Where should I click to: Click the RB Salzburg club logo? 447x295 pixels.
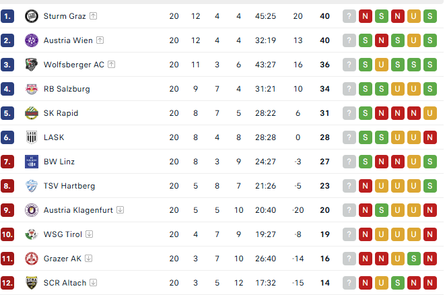click(31, 89)
